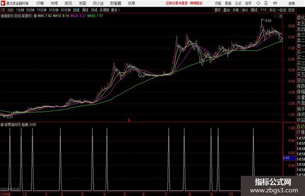The image size is (305, 196).
Task: Open the 选项 menu
Action: pyautogui.click(x=248, y=3)
